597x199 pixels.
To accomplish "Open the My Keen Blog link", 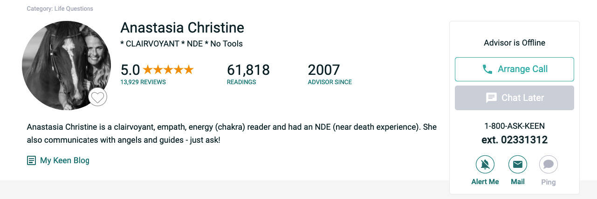I will point(64,160).
